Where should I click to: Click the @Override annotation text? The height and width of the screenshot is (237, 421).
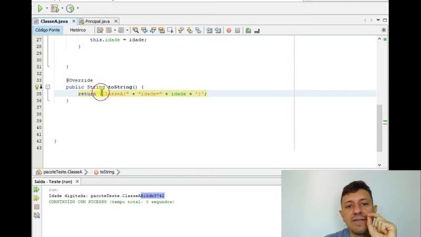coord(80,80)
